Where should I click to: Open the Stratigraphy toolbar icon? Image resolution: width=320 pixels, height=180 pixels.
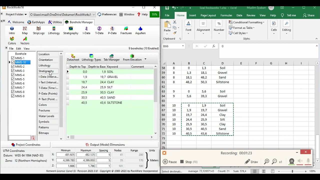[71, 30]
